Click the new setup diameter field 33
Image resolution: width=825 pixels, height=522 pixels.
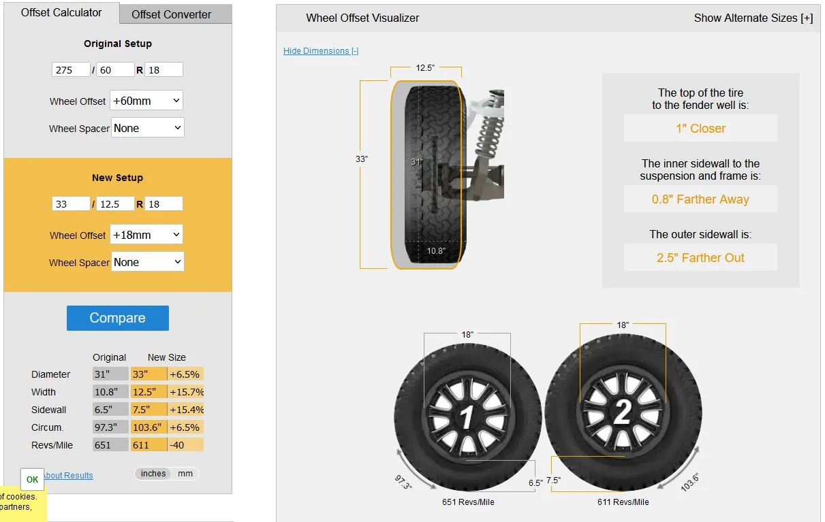click(x=71, y=203)
